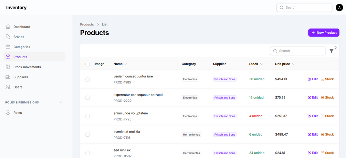Go to Brands in the sidebar

pos(34,37)
